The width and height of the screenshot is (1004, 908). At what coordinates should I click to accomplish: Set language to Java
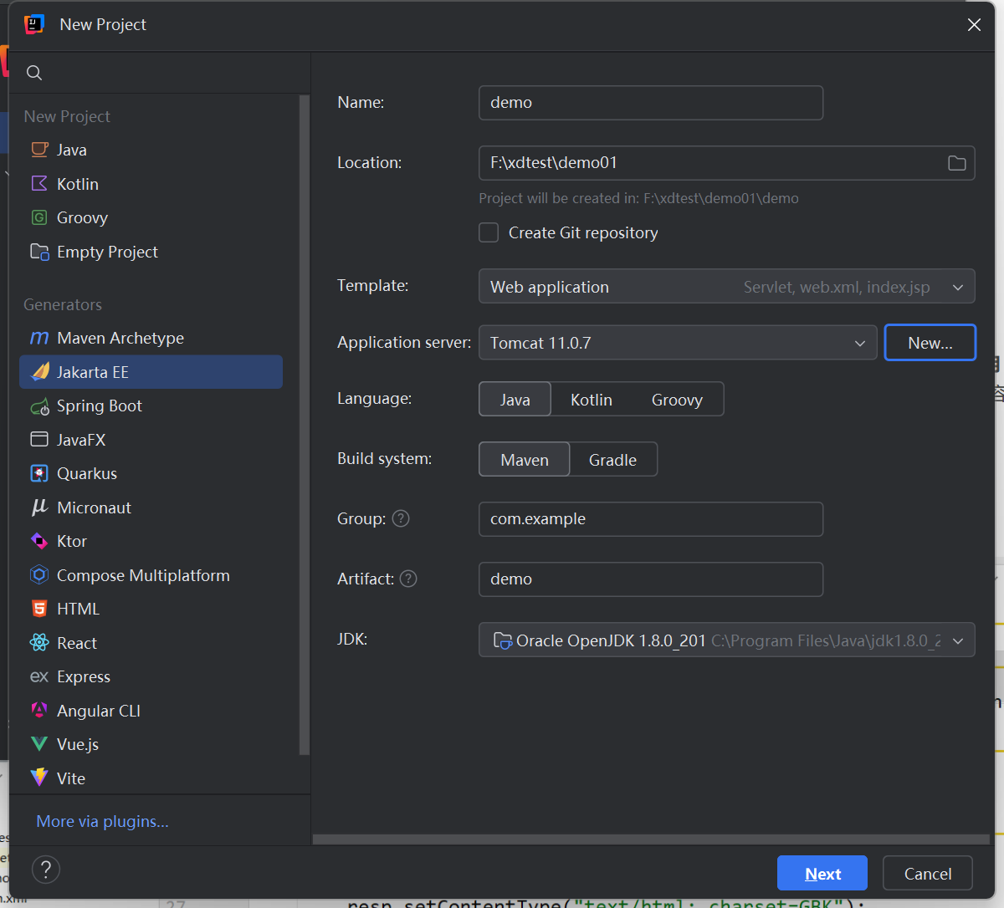515,400
